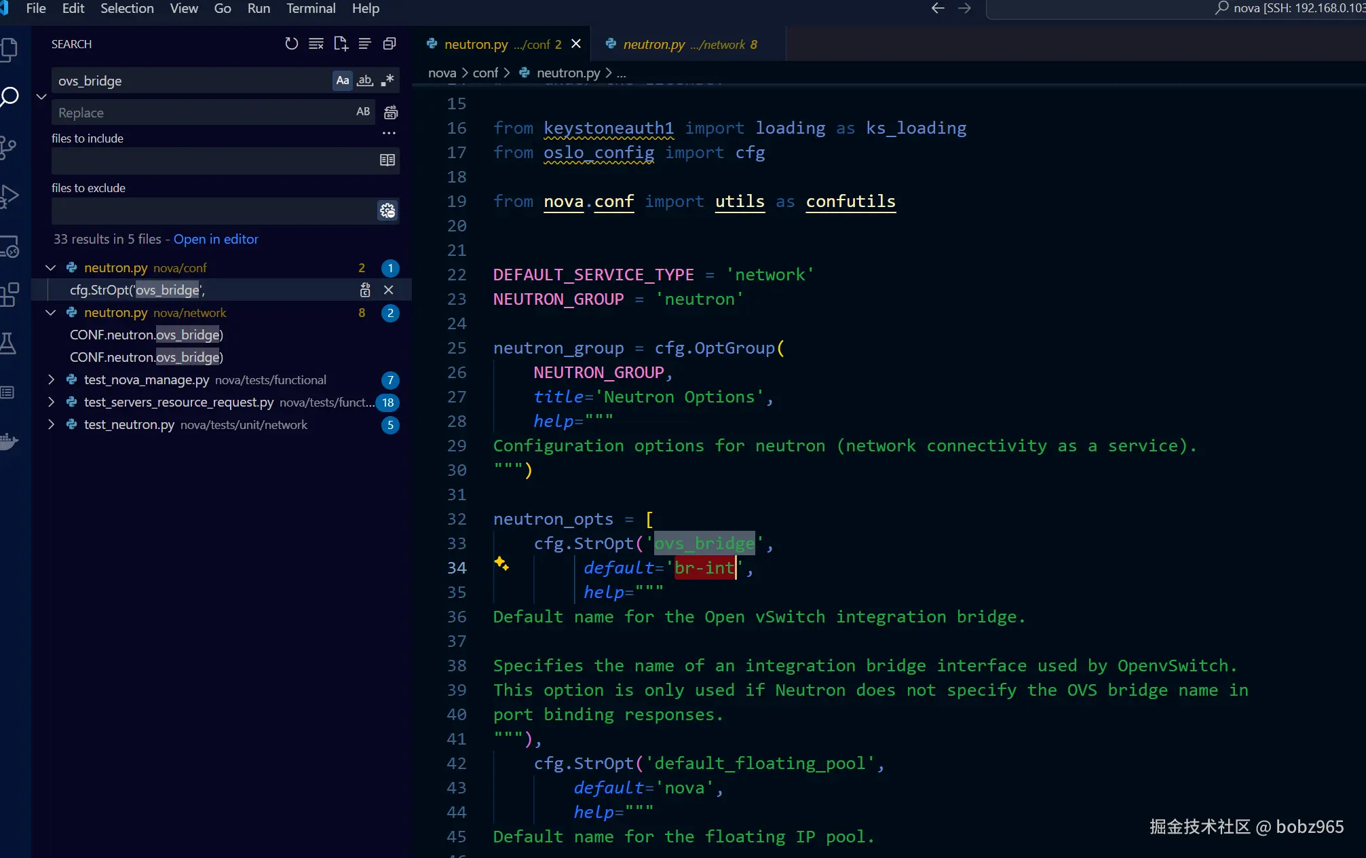
Task: Open the Extensions view
Action: (x=10, y=295)
